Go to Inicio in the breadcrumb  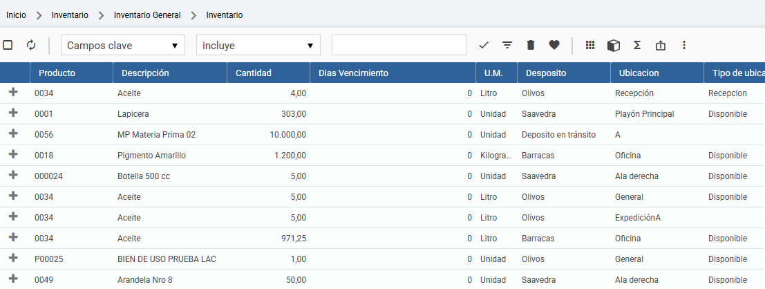[x=16, y=15]
